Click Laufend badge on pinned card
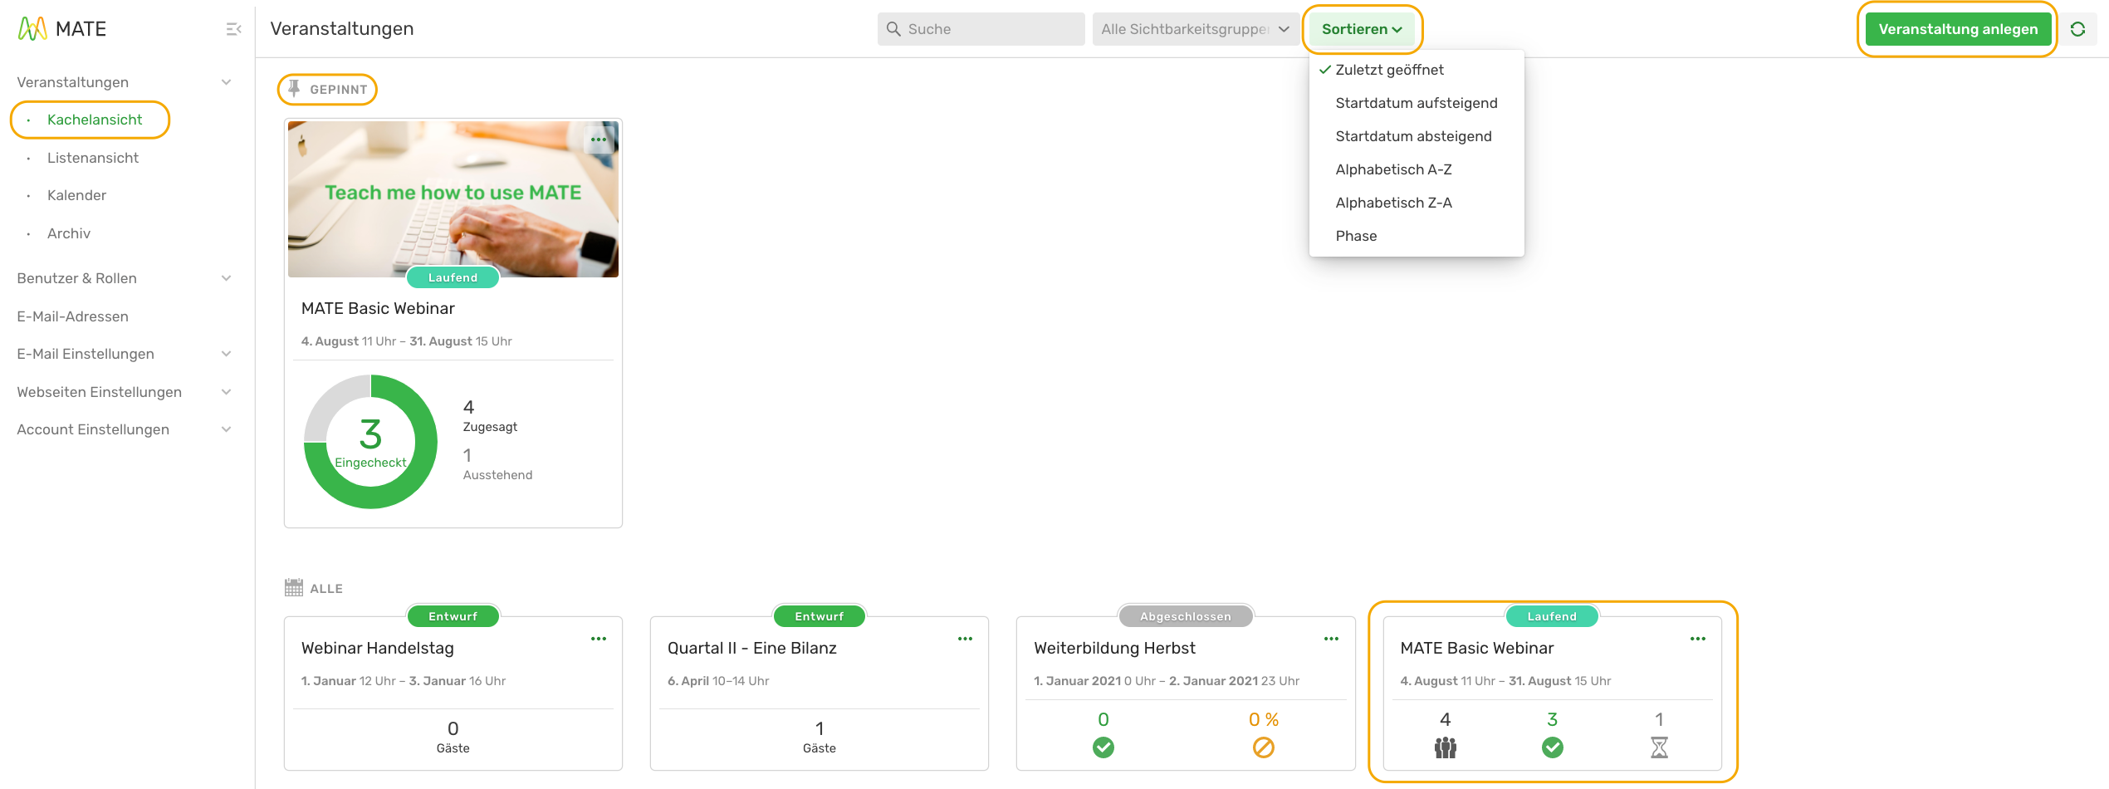 453,277
